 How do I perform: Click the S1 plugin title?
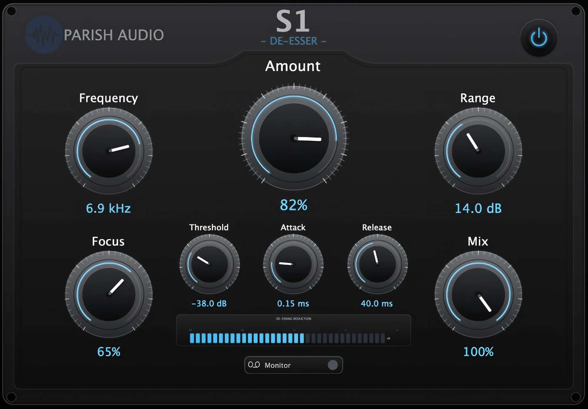pyautogui.click(x=293, y=21)
